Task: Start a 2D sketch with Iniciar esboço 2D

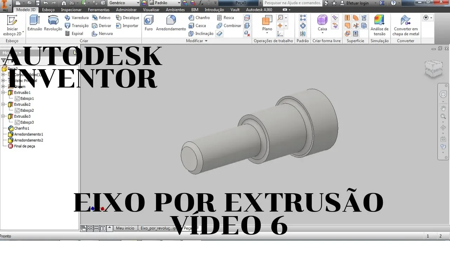Action: 12,25
